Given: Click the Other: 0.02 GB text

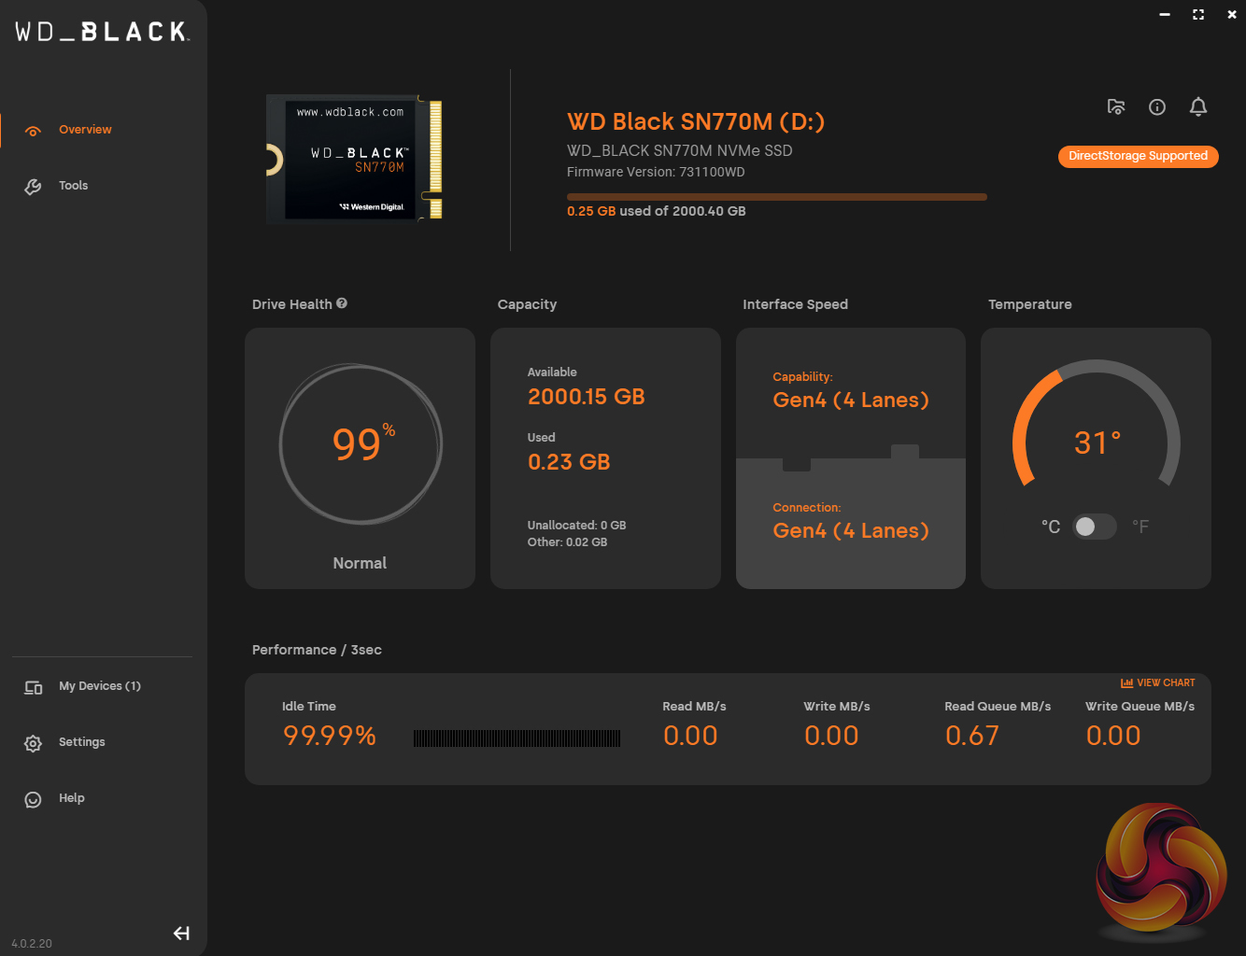Looking at the screenshot, I should [567, 542].
